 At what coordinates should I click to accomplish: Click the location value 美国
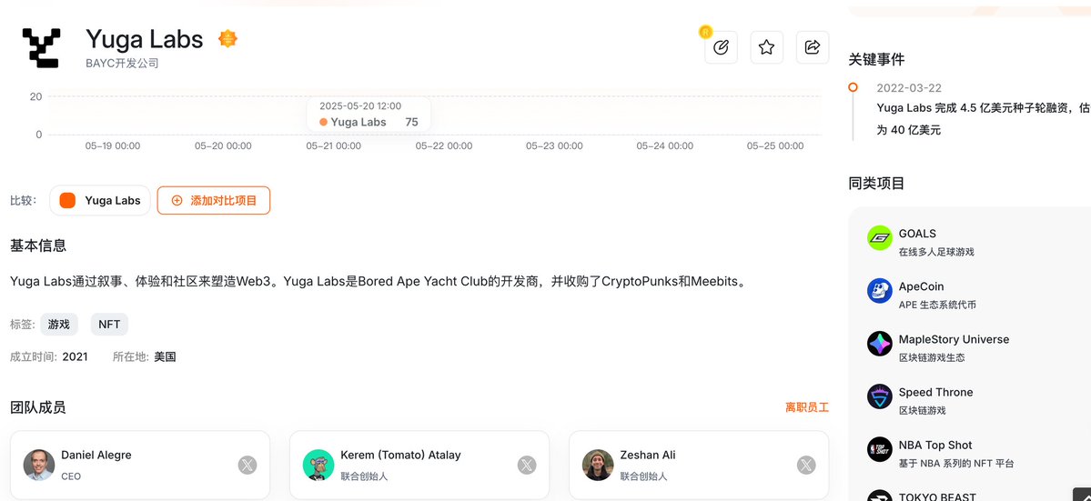[165, 357]
